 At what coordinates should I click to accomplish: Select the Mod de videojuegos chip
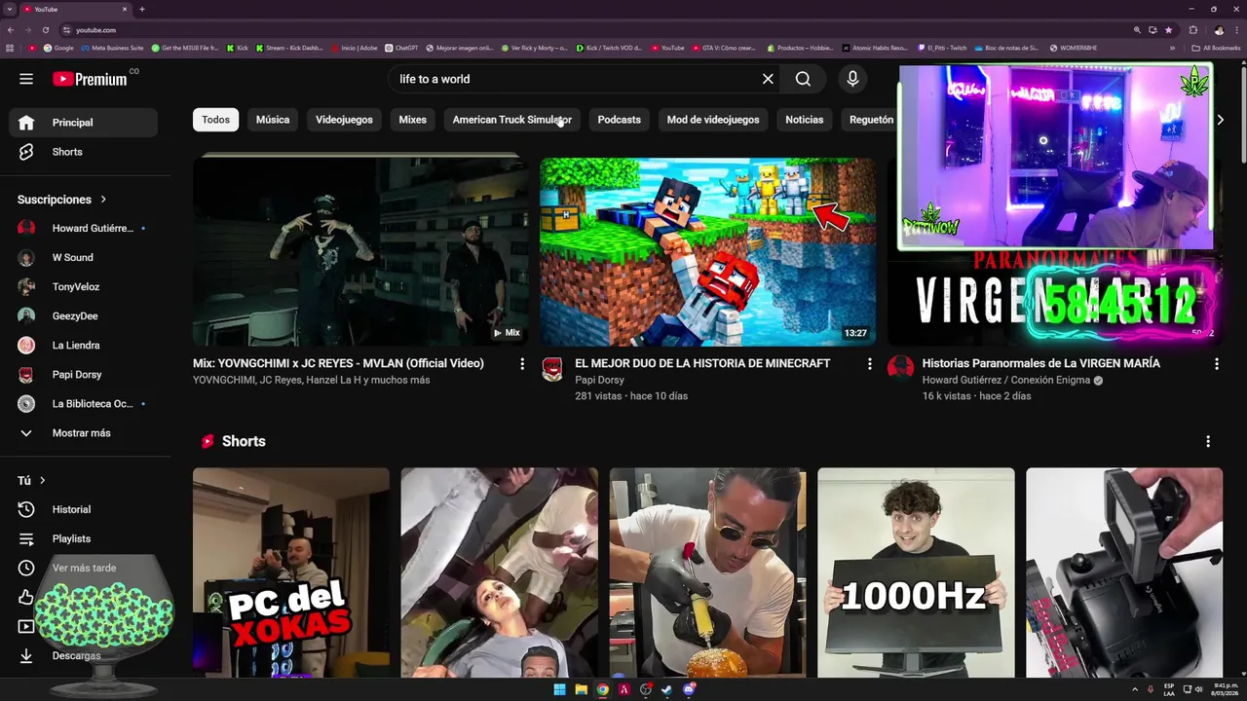coord(713,120)
